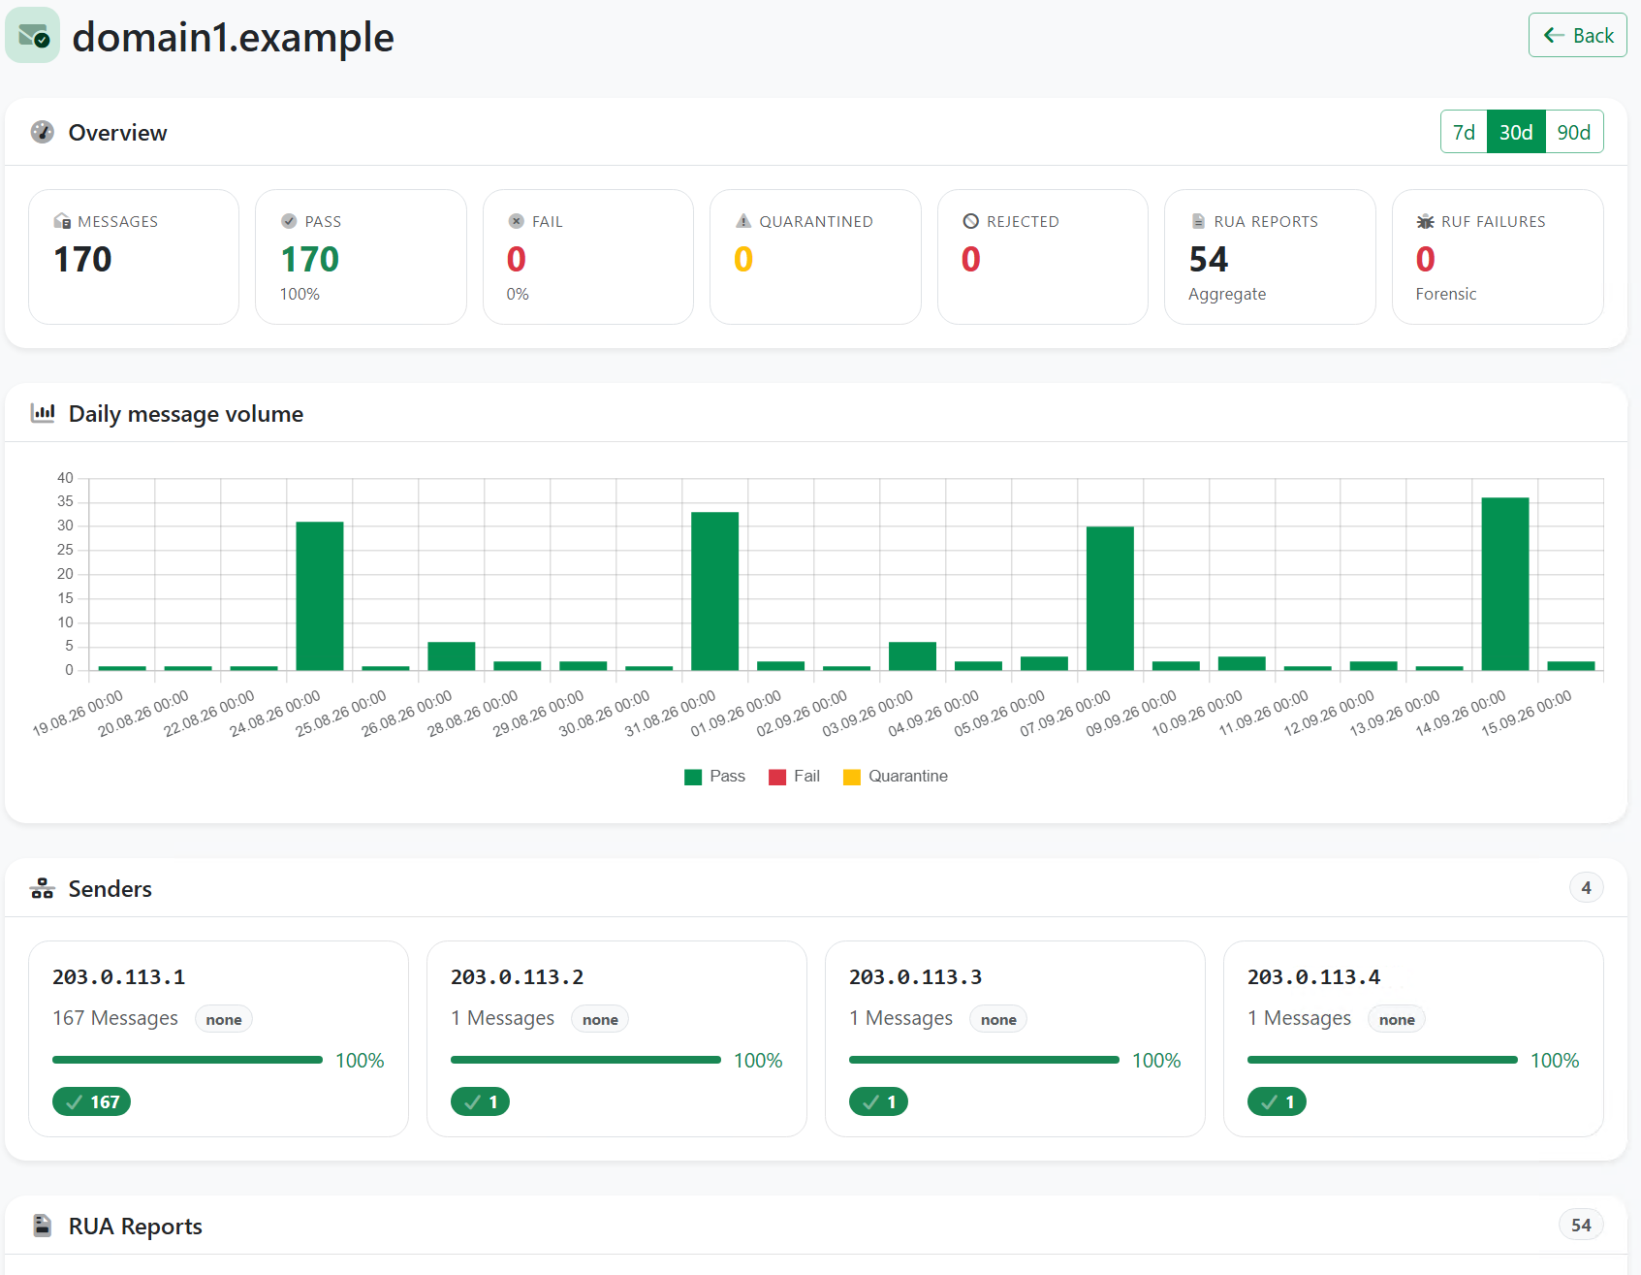1641x1275 pixels.
Task: Click the Senders network icon
Action: [42, 888]
